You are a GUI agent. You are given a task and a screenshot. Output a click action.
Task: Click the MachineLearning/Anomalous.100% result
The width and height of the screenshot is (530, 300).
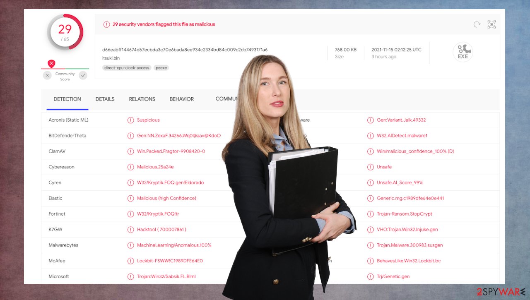[x=174, y=245]
